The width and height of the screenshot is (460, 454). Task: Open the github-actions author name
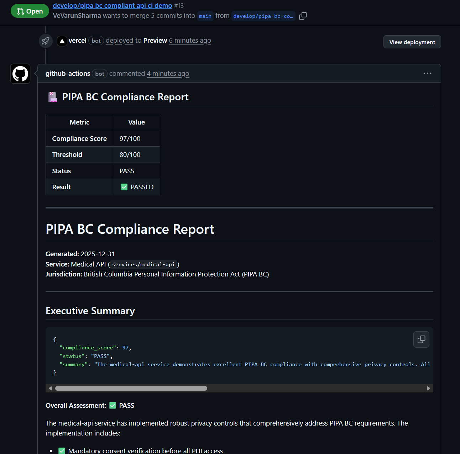point(68,74)
